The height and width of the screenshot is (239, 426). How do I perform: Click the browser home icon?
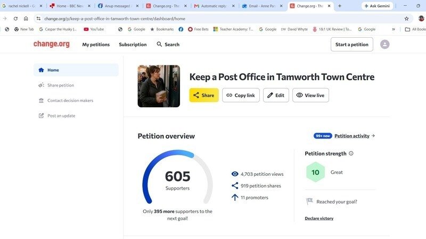(26, 19)
